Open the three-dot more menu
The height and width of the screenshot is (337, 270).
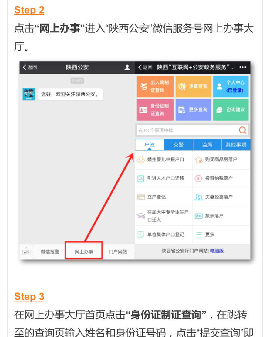pos(243,67)
